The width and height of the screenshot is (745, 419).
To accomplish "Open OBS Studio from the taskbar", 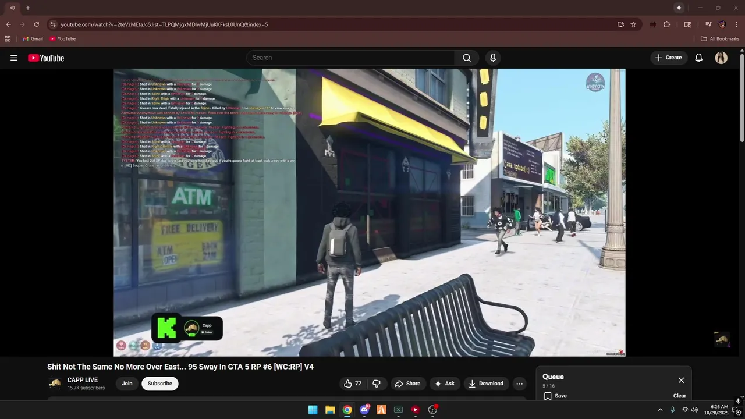I will (x=432, y=410).
